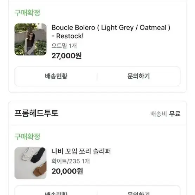Tap the 프롬헤드투토 order header row

pos(97,113)
